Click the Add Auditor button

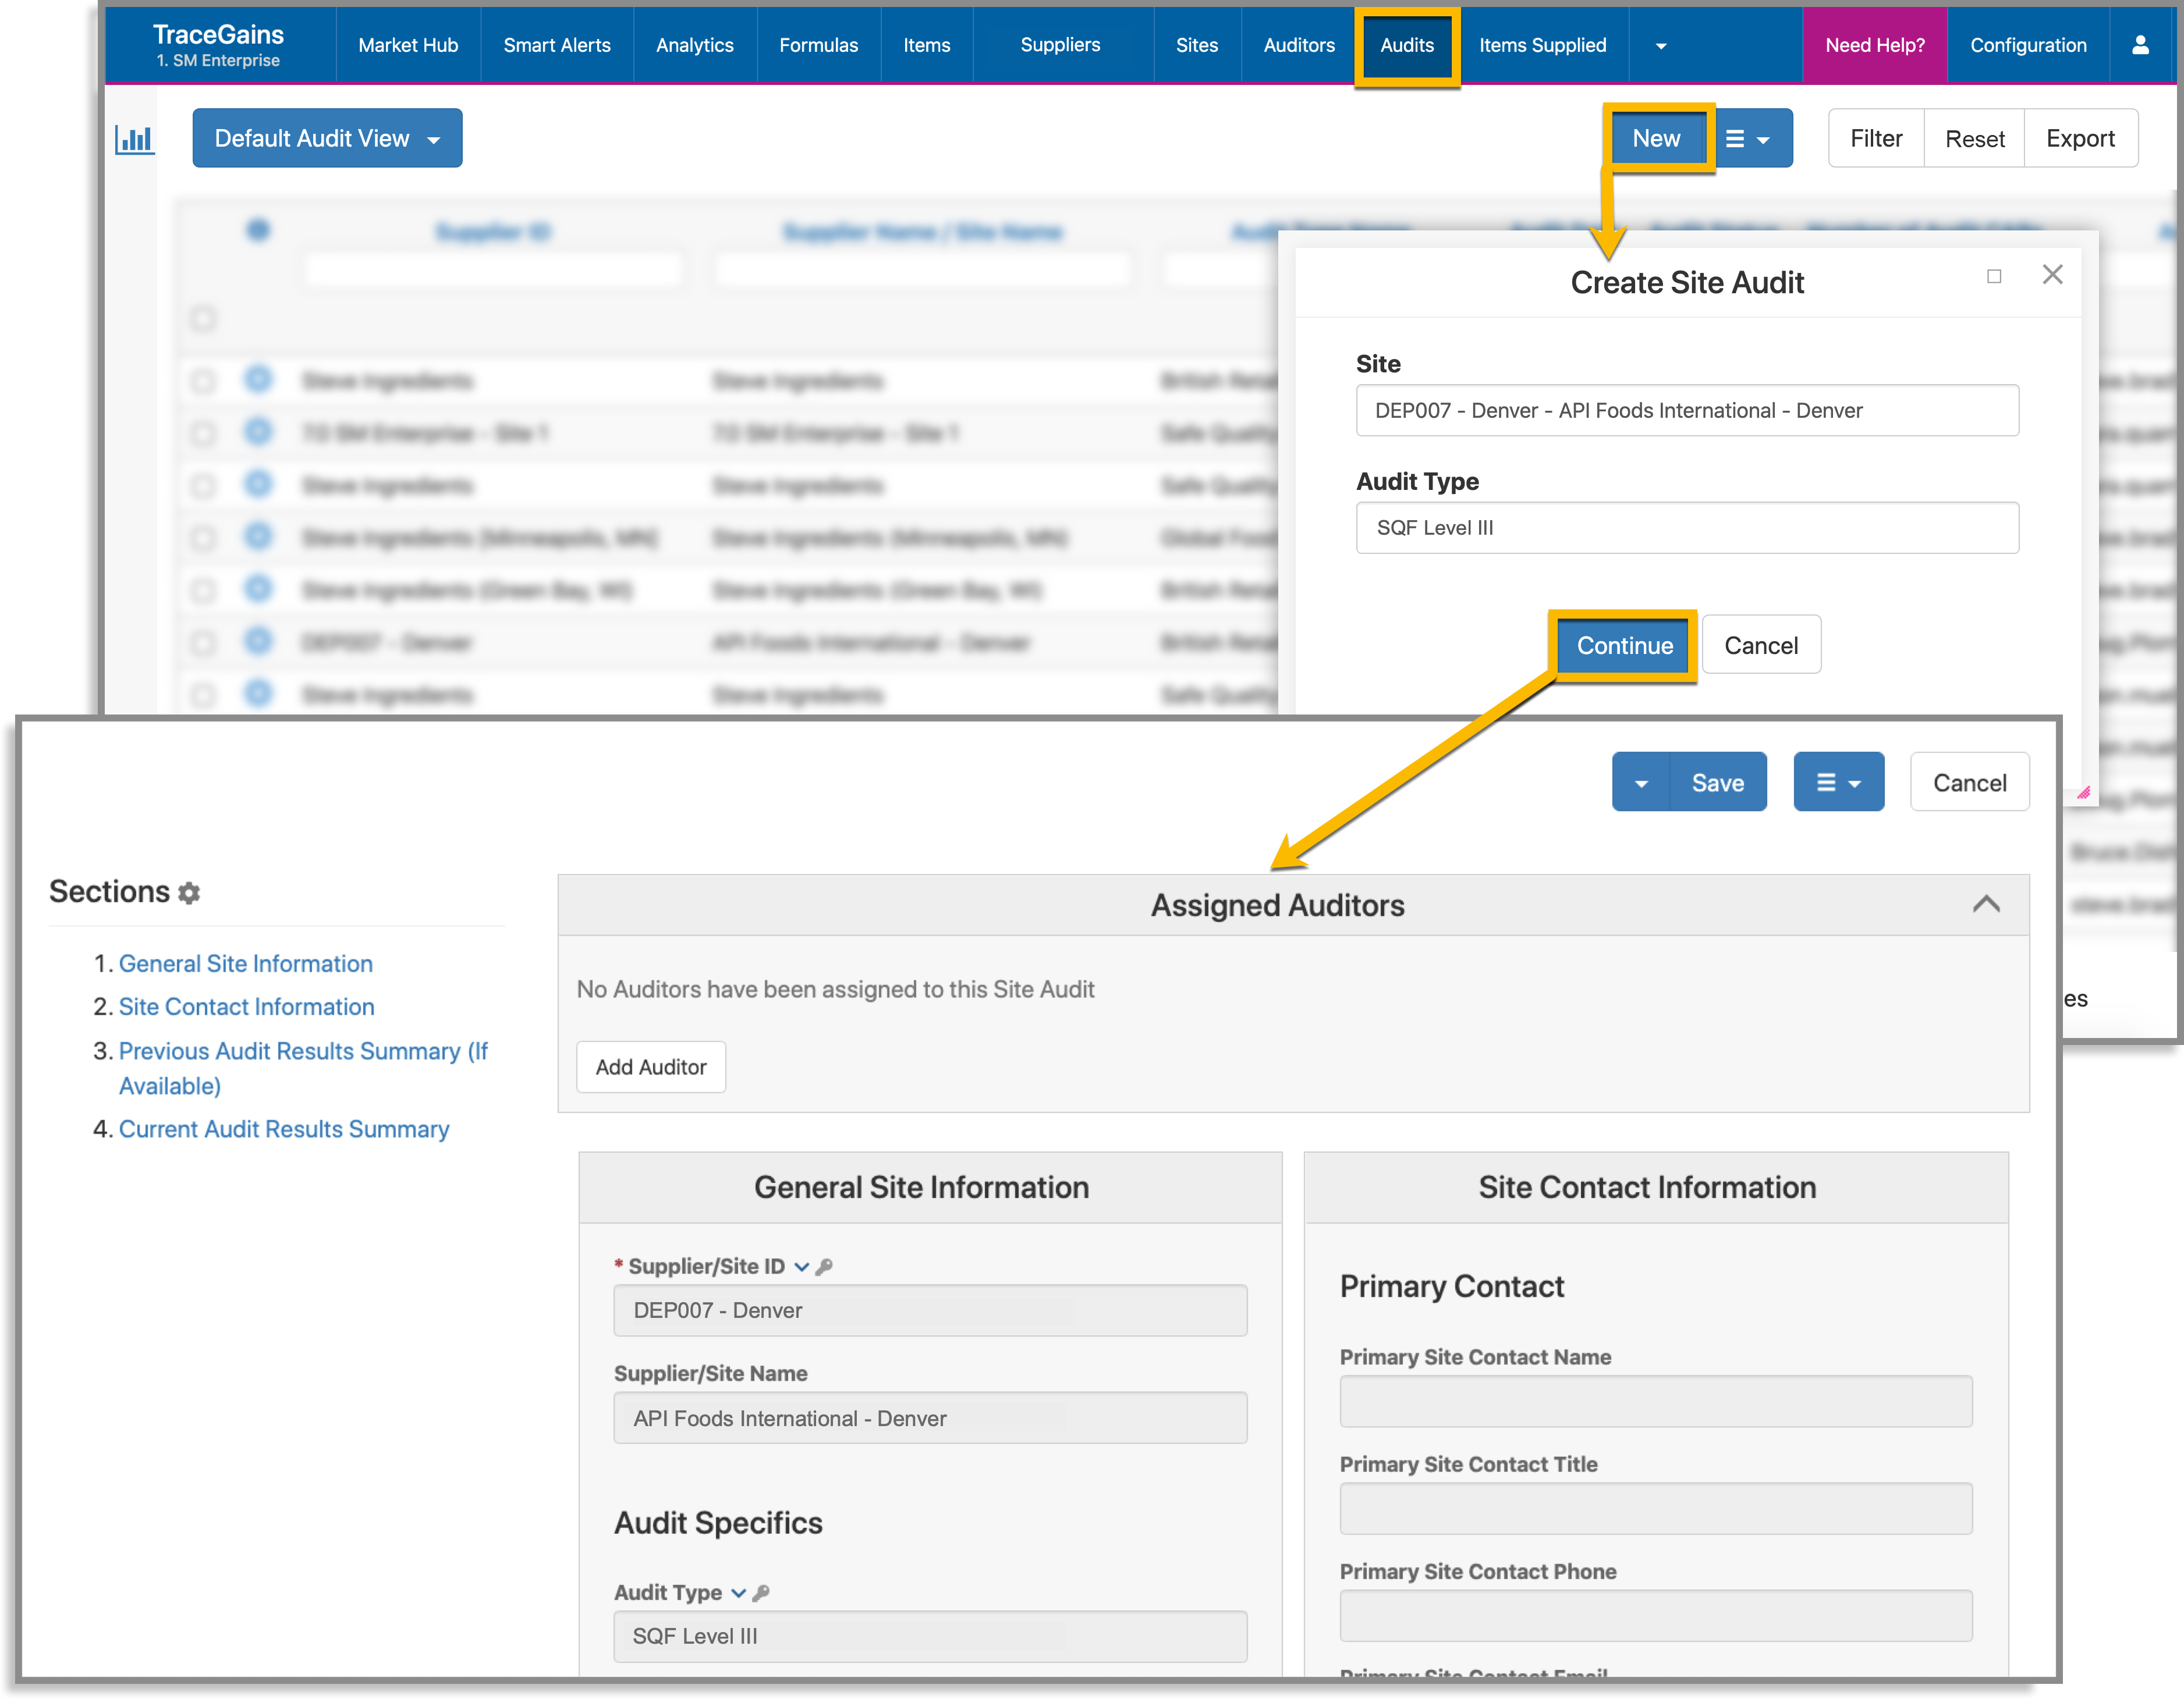tap(650, 1067)
